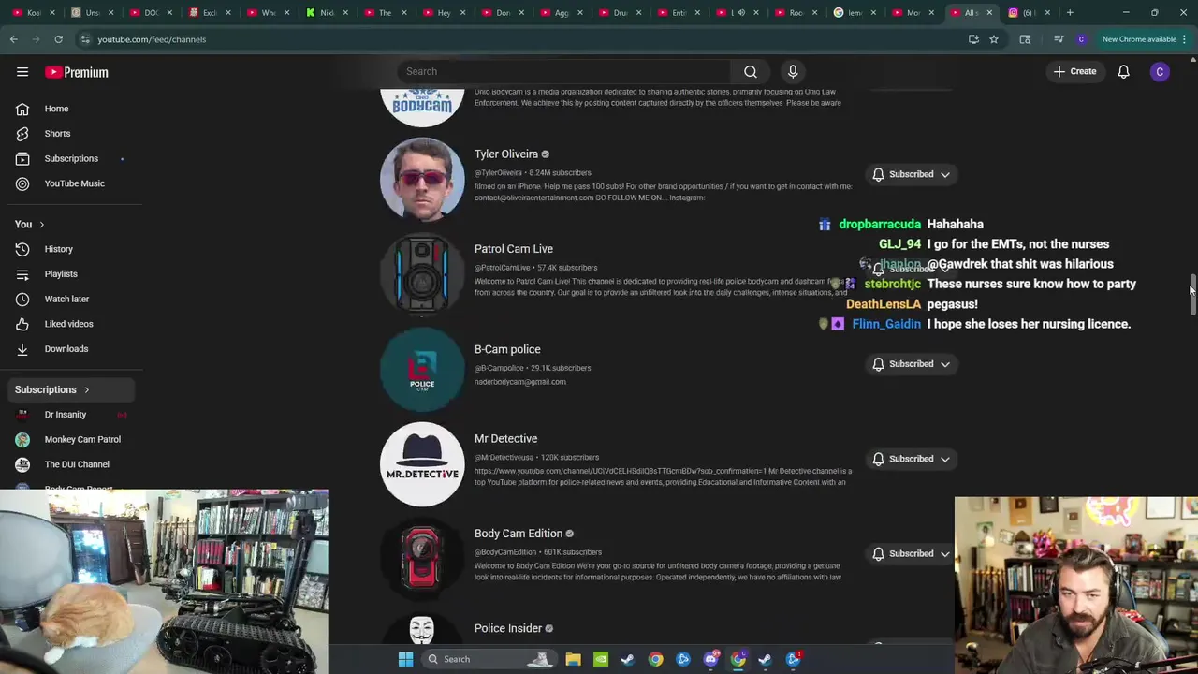The width and height of the screenshot is (1198, 674).
Task: Open the account avatar menu
Action: 1160,72
